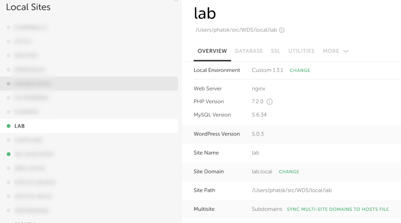Expand the MORE dropdown menu

pyautogui.click(x=335, y=51)
